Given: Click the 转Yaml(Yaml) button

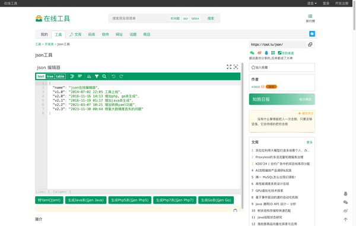Looking at the screenshot, I should (x=49, y=200).
